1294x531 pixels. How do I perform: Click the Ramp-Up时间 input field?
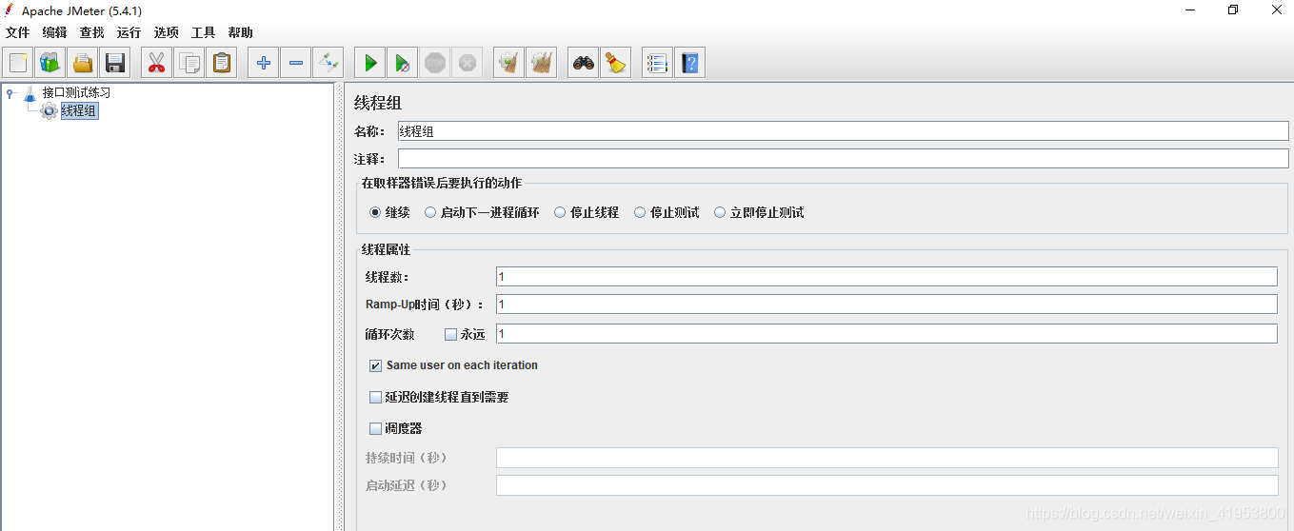point(886,305)
